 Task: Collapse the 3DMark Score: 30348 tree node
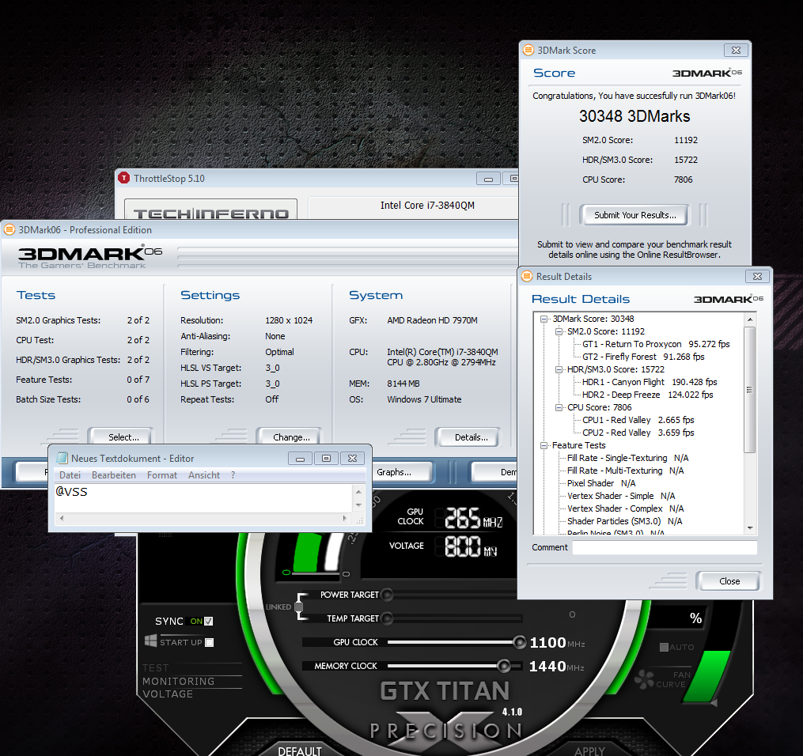544,319
